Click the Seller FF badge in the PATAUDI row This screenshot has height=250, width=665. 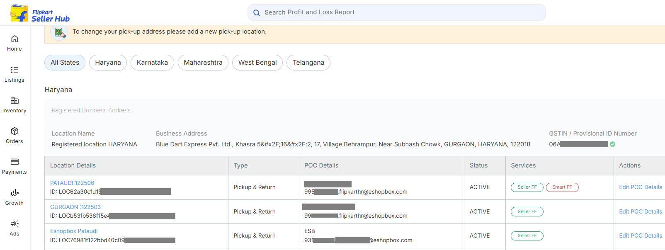click(x=527, y=187)
